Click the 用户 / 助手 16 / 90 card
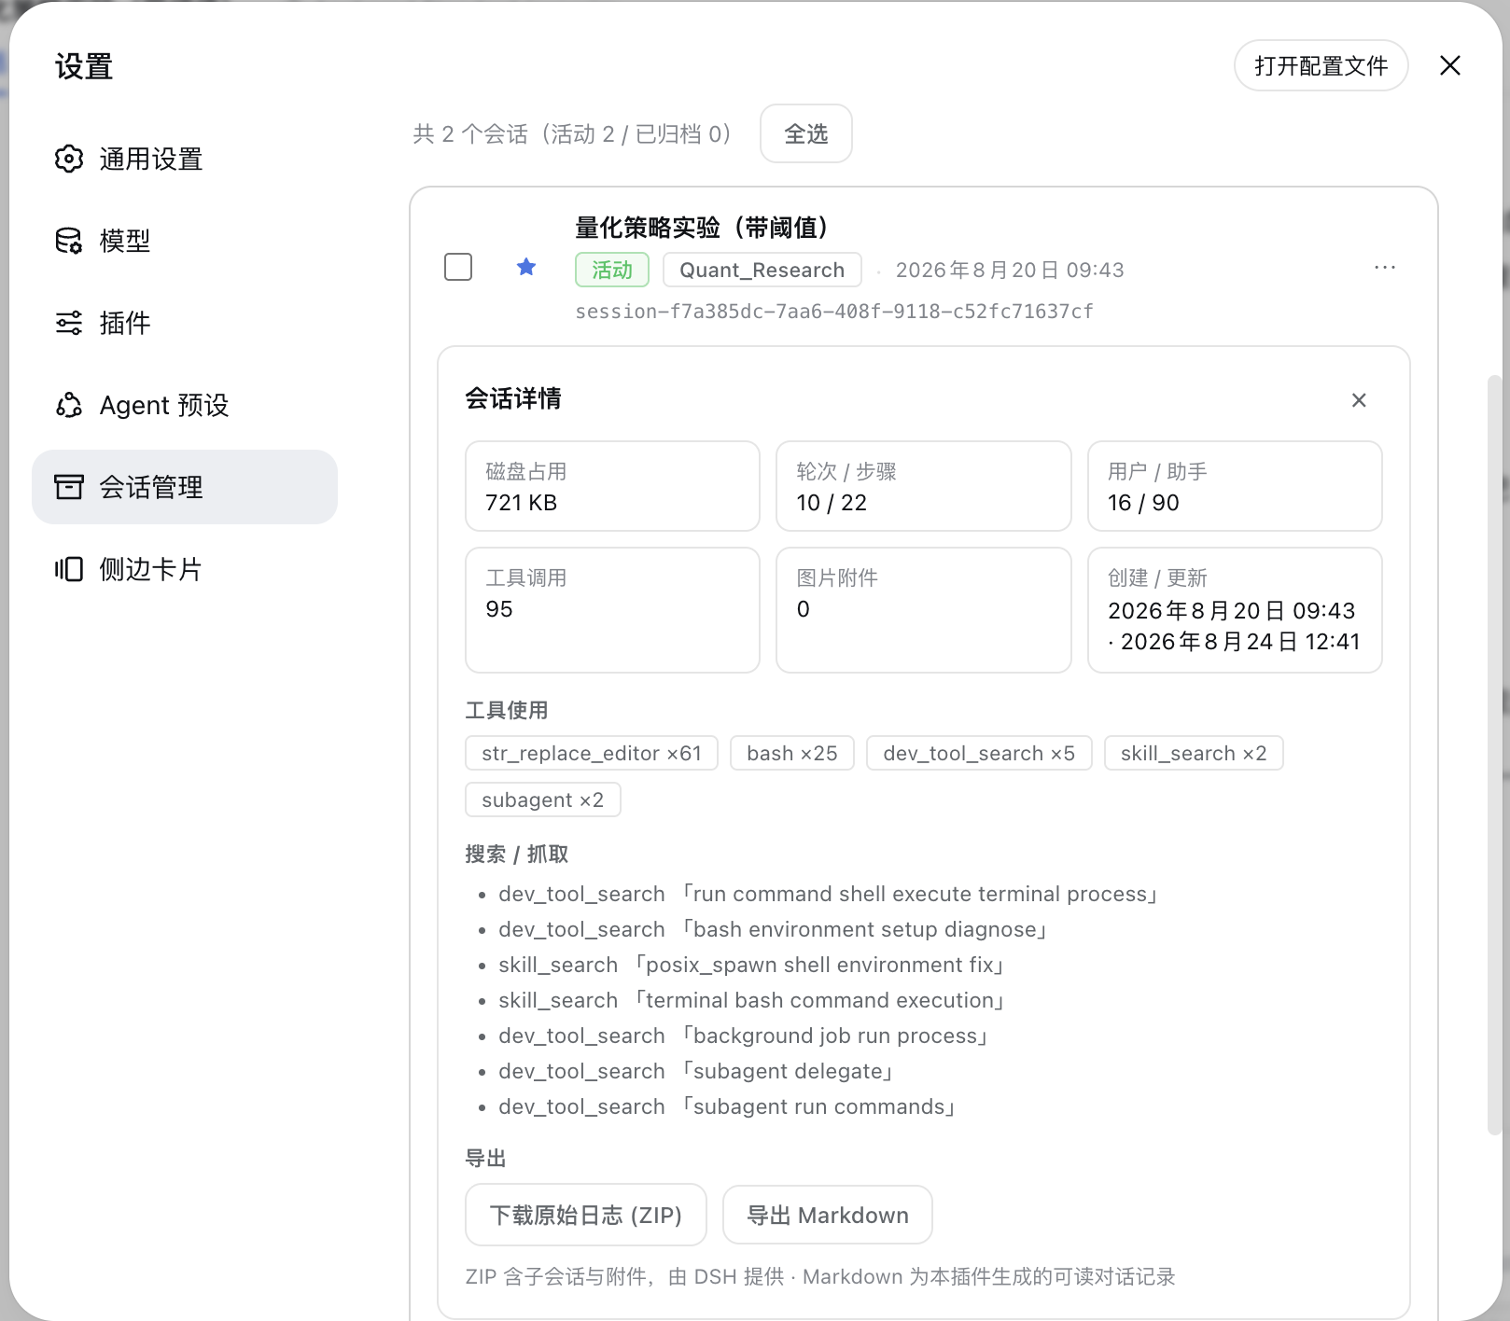Viewport: 1510px width, 1321px height. (x=1235, y=486)
